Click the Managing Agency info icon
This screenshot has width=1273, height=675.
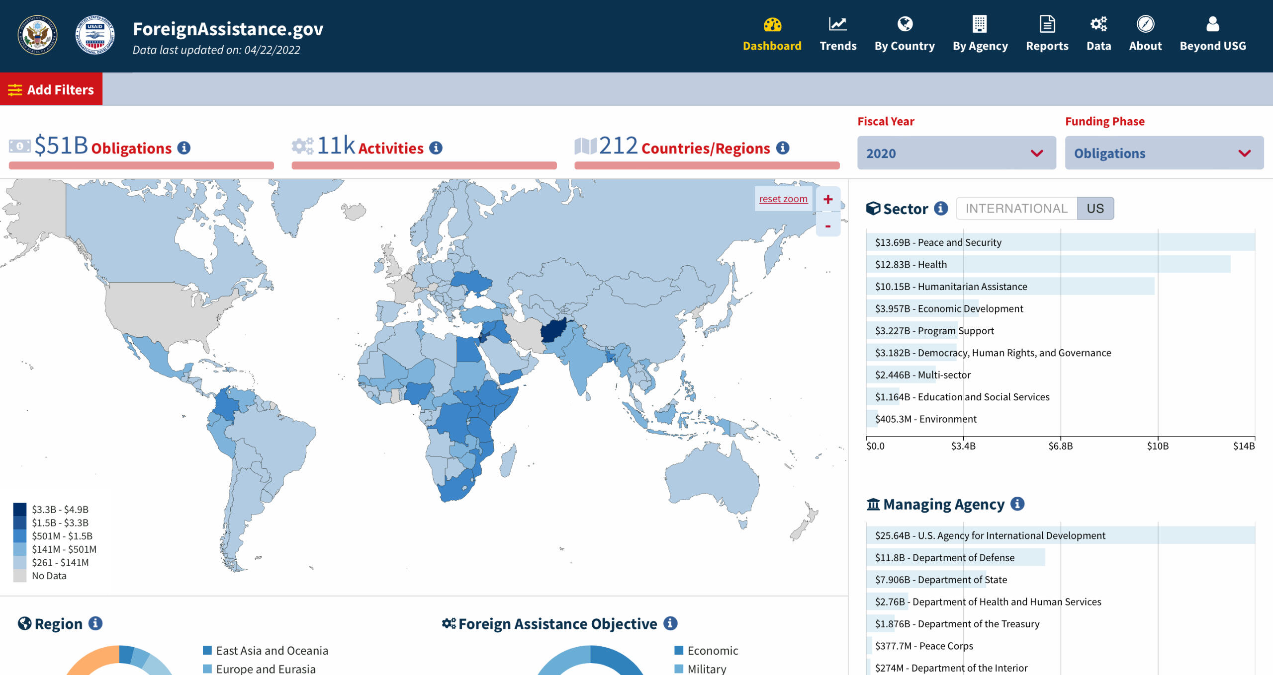coord(1017,504)
